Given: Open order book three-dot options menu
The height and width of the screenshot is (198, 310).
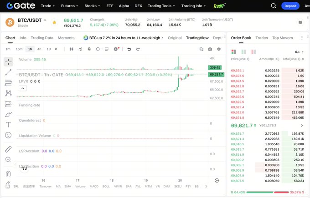Looking at the screenshot, I should coord(302,38).
